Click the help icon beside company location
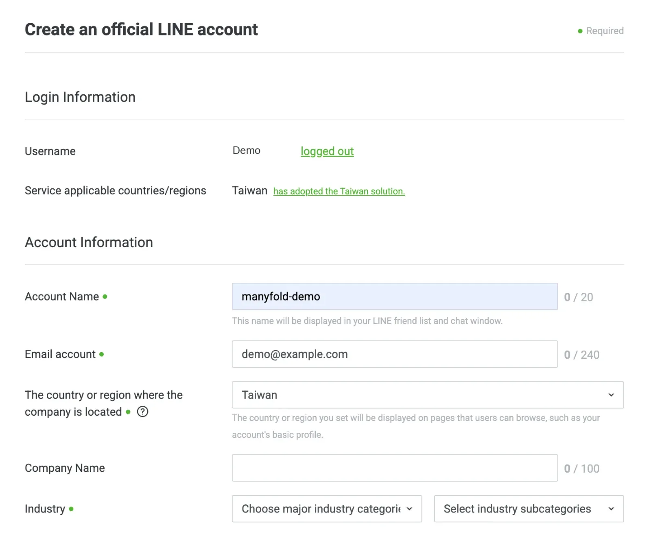651x543 pixels. click(142, 412)
